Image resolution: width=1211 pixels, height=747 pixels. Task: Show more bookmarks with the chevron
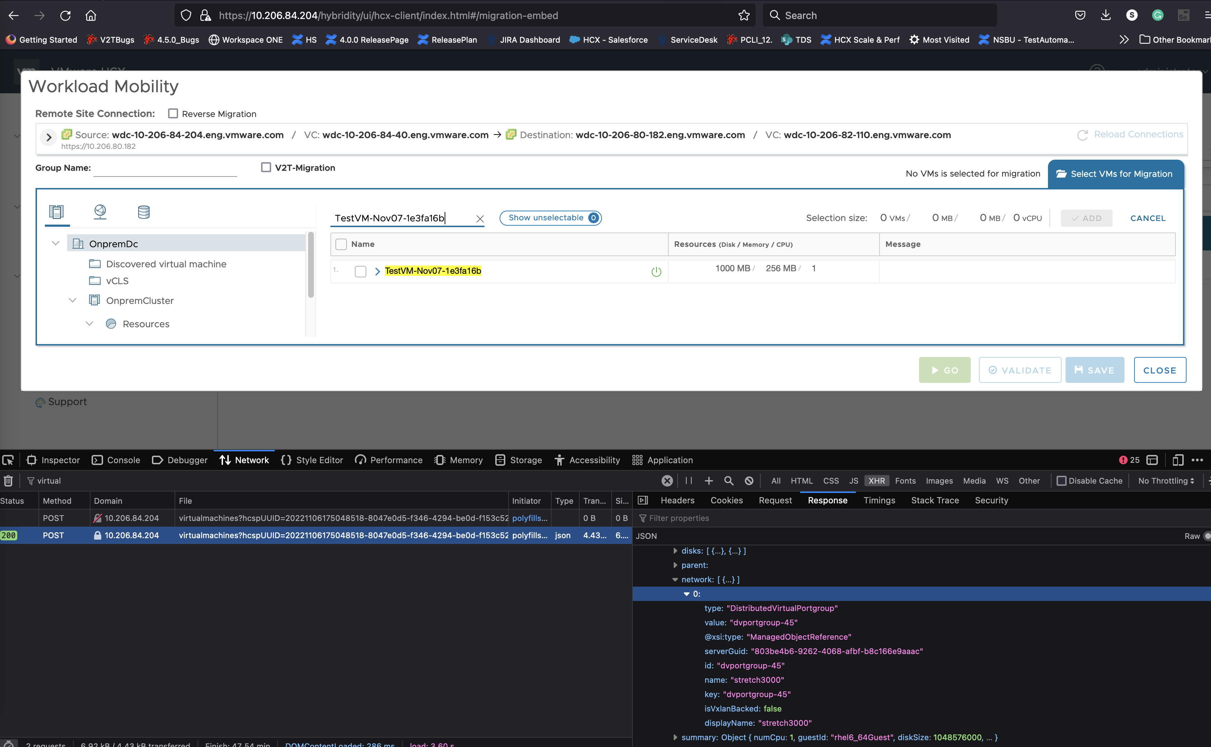1123,39
